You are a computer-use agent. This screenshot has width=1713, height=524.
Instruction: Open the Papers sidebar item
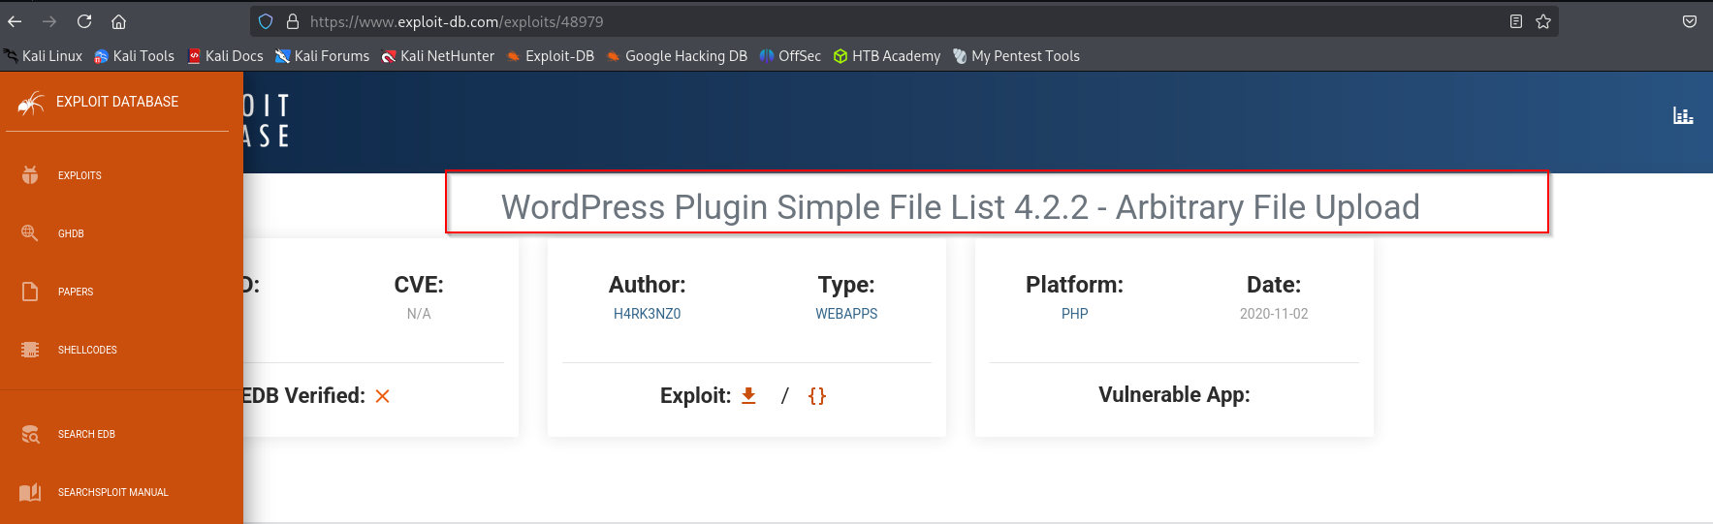[75, 292]
